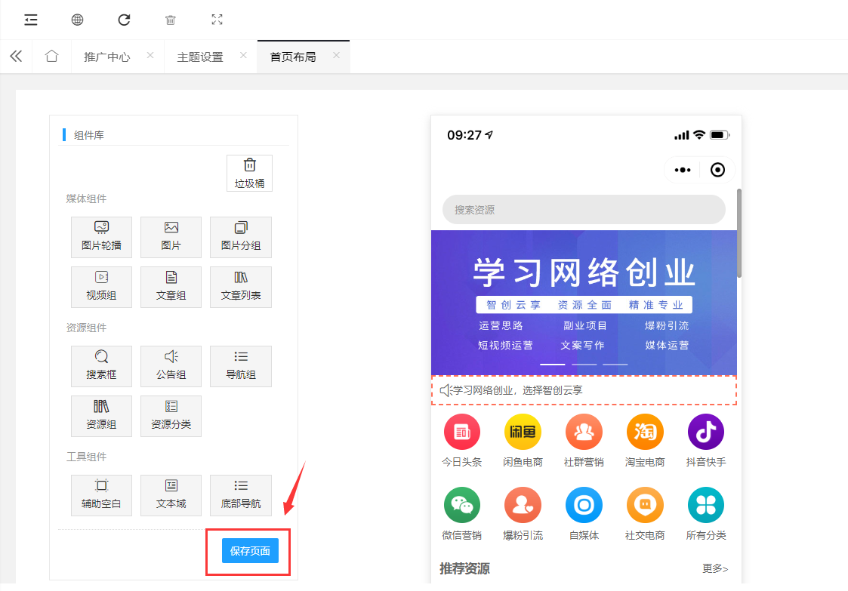848x591 pixels.
Task: Select the 文章组 article group component
Action: 171,287
